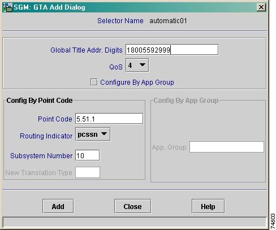Image resolution: width=276 pixels, height=230 pixels.
Task: Click the Close button at bottom
Action: point(132,206)
